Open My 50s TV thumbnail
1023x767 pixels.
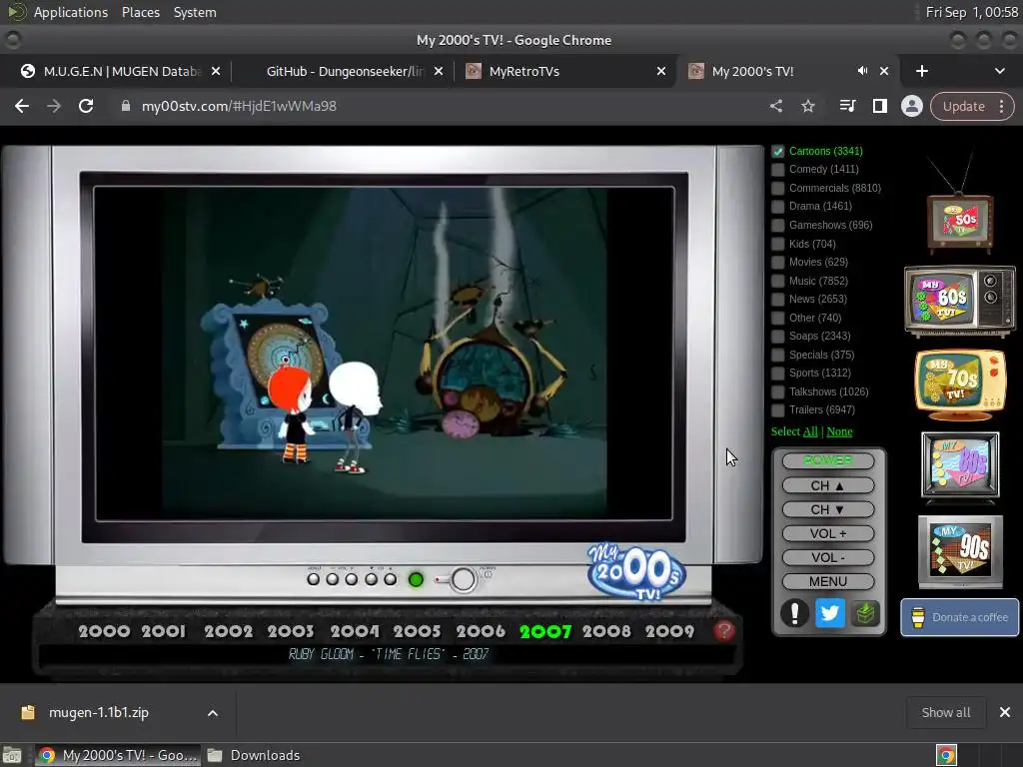click(960, 221)
